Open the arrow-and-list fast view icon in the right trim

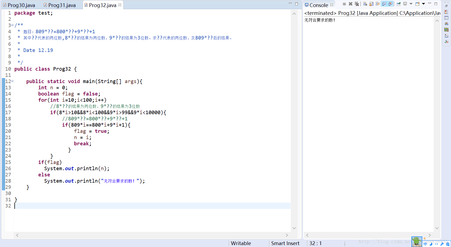(x=446, y=35)
